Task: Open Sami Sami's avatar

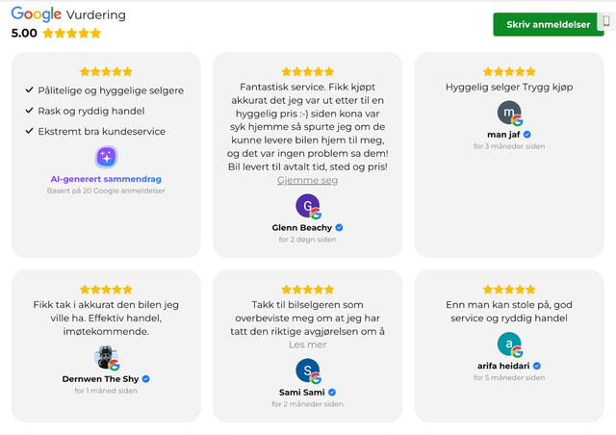Action: pos(308,371)
